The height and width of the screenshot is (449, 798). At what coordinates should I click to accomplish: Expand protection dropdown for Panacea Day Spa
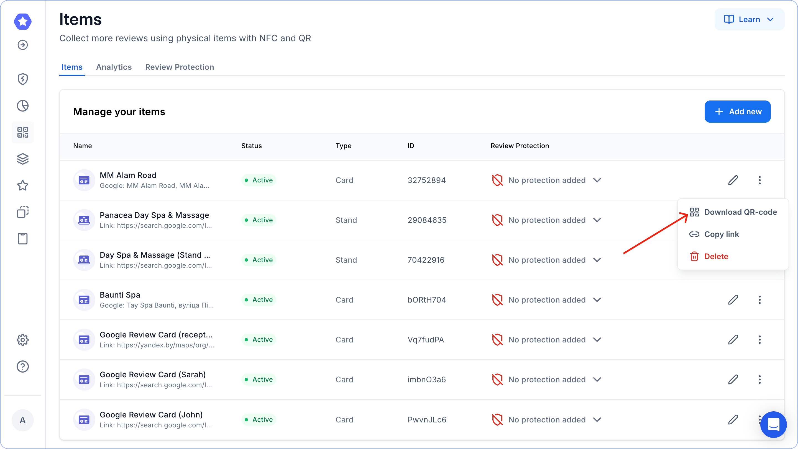point(597,220)
